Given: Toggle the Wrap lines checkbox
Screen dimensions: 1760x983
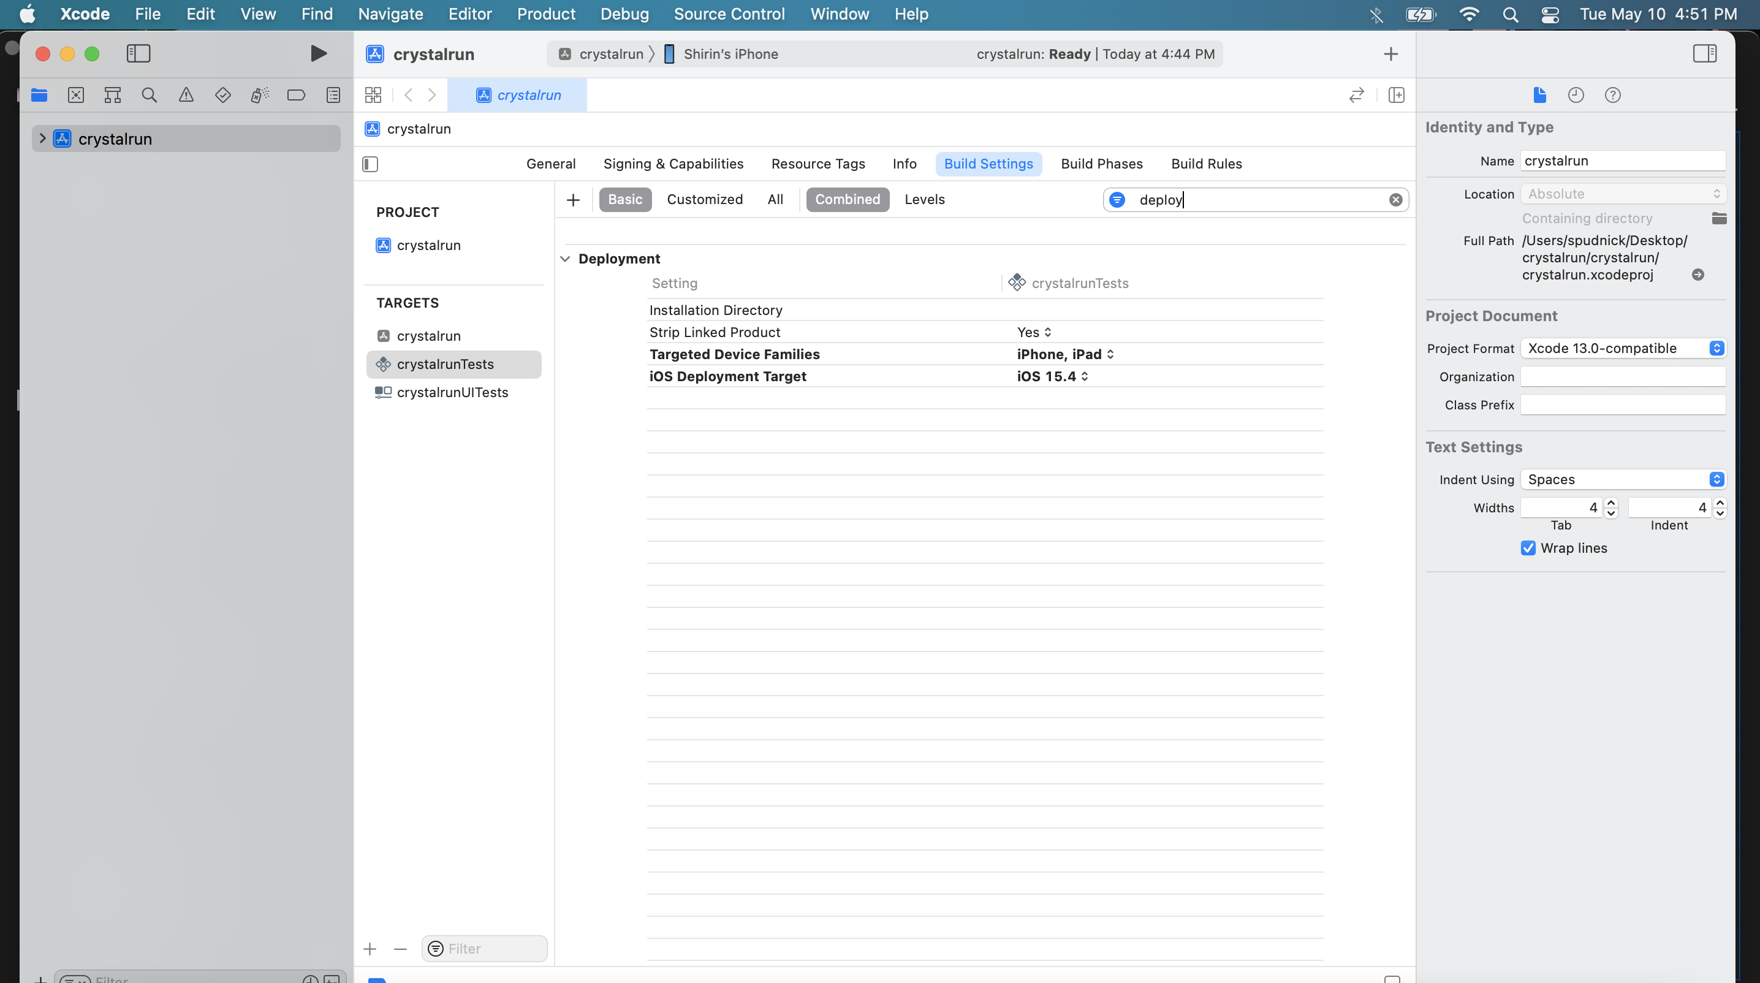Looking at the screenshot, I should [x=1528, y=548].
